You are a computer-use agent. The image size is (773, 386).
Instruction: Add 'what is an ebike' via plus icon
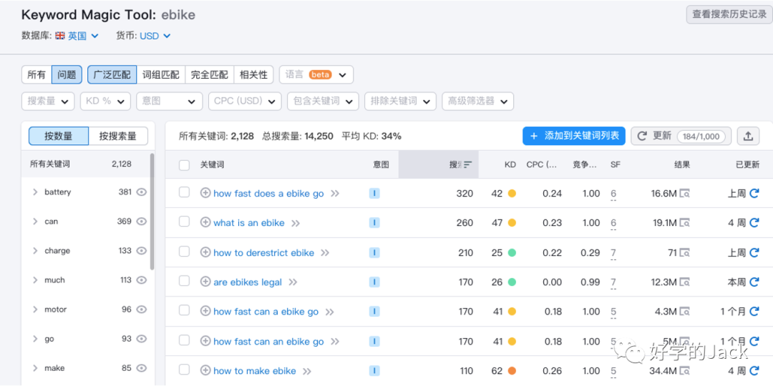205,222
